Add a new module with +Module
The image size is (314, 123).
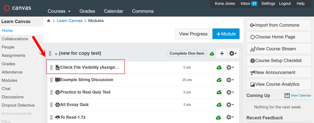(226, 34)
